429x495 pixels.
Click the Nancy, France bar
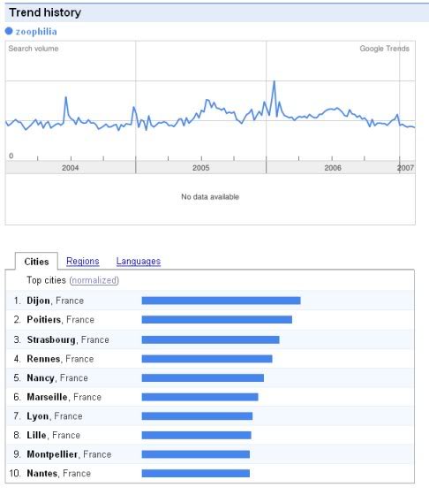tap(203, 378)
